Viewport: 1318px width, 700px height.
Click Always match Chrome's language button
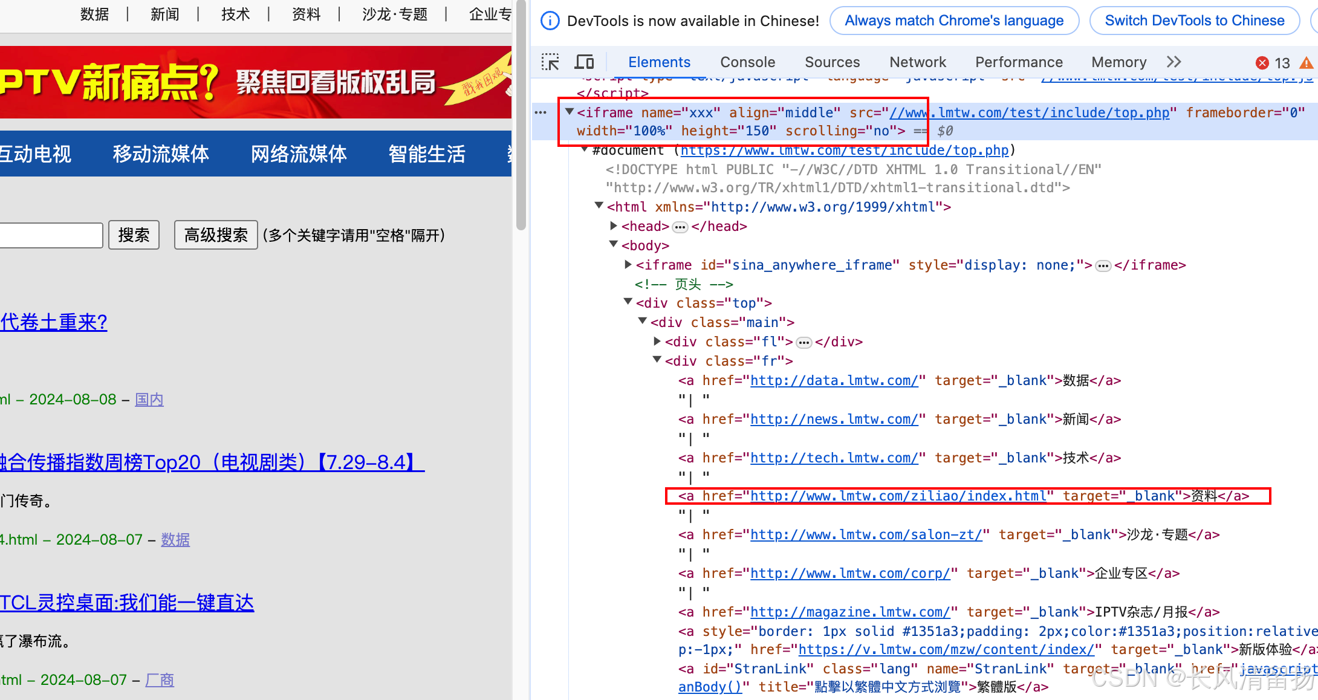click(953, 21)
